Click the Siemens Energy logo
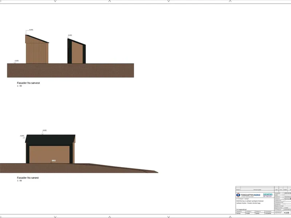Image resolution: width=291 pixels, height=218 pixels. [268, 195]
